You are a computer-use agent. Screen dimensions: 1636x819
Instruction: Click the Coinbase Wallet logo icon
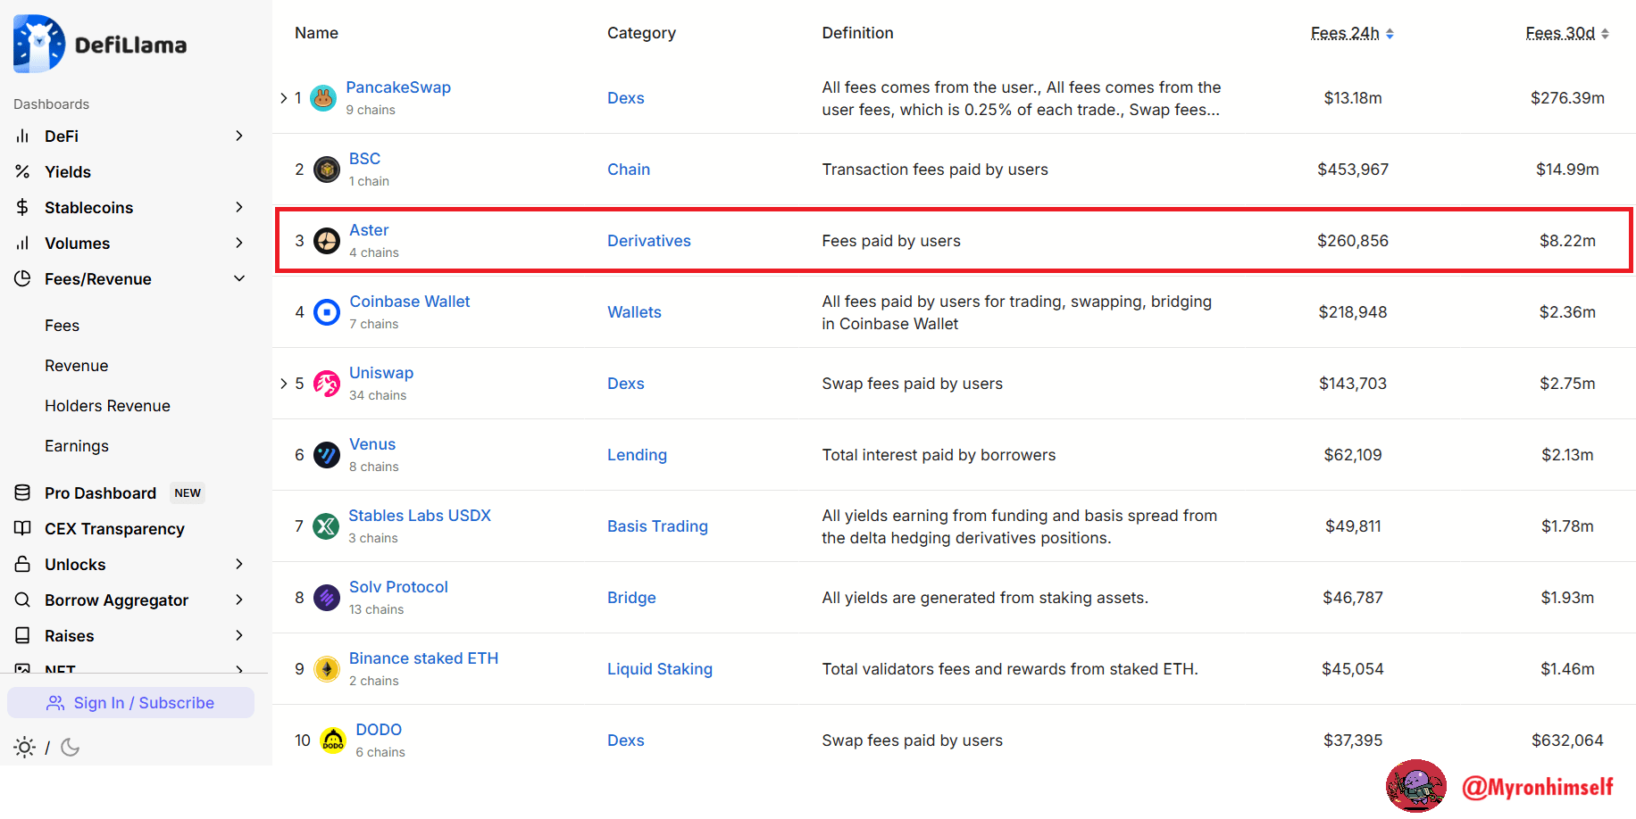tap(327, 312)
